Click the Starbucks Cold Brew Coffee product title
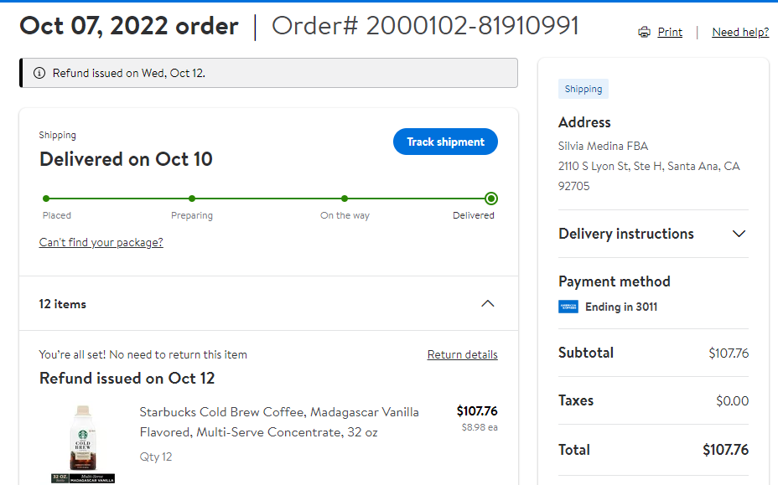This screenshot has width=778, height=485. point(279,422)
